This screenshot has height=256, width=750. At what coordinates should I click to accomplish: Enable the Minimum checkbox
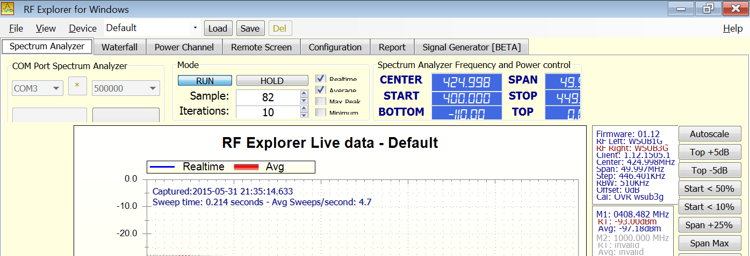320,112
